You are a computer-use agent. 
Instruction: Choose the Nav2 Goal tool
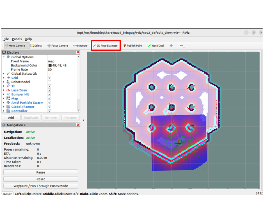156,46
